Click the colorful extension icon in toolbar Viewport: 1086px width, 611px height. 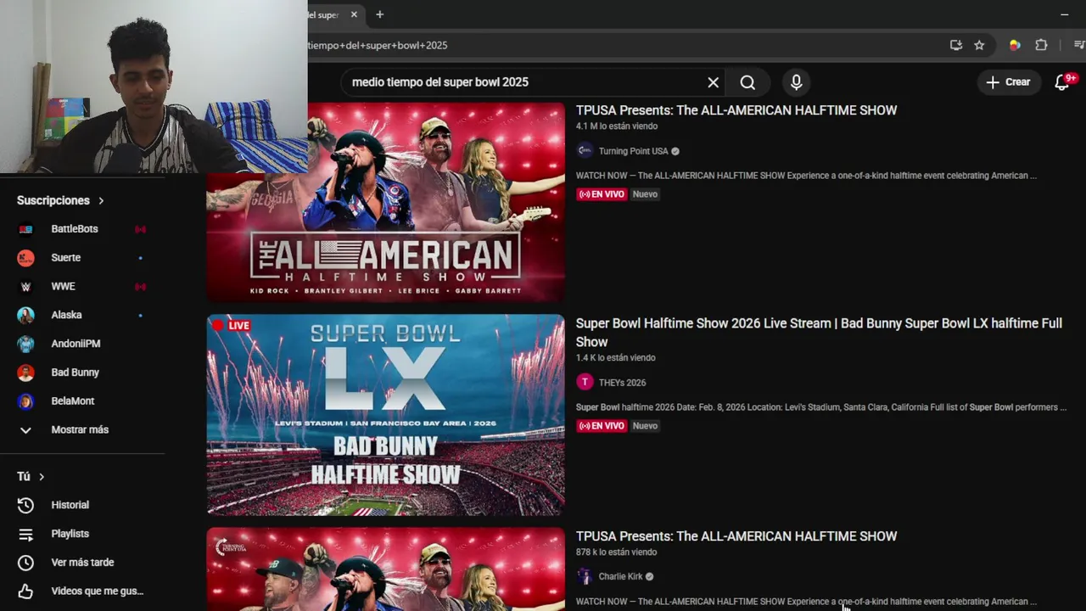point(1014,45)
